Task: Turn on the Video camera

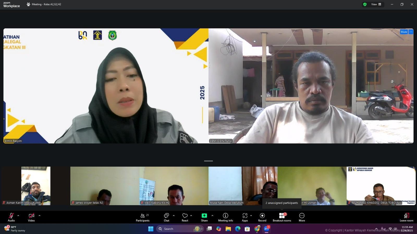Action: (x=31, y=217)
